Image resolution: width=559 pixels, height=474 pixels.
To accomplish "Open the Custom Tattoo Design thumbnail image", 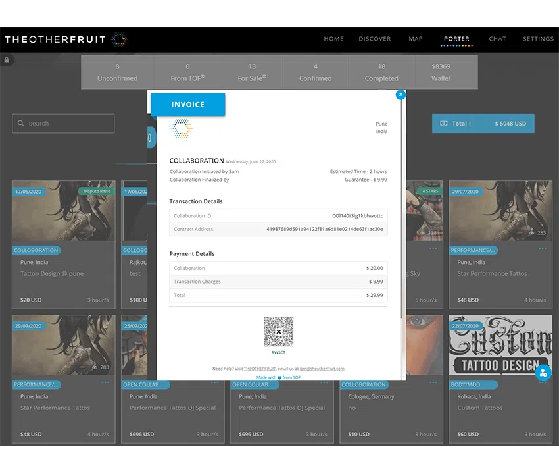I will (500, 345).
